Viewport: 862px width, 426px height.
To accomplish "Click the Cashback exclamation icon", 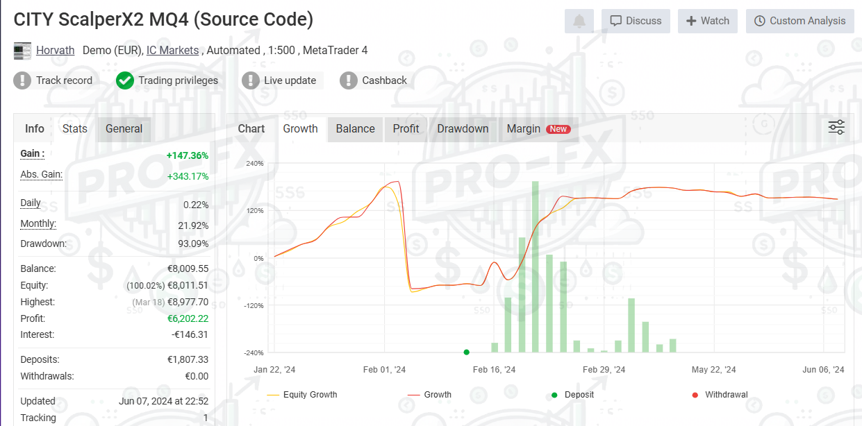I will point(349,80).
